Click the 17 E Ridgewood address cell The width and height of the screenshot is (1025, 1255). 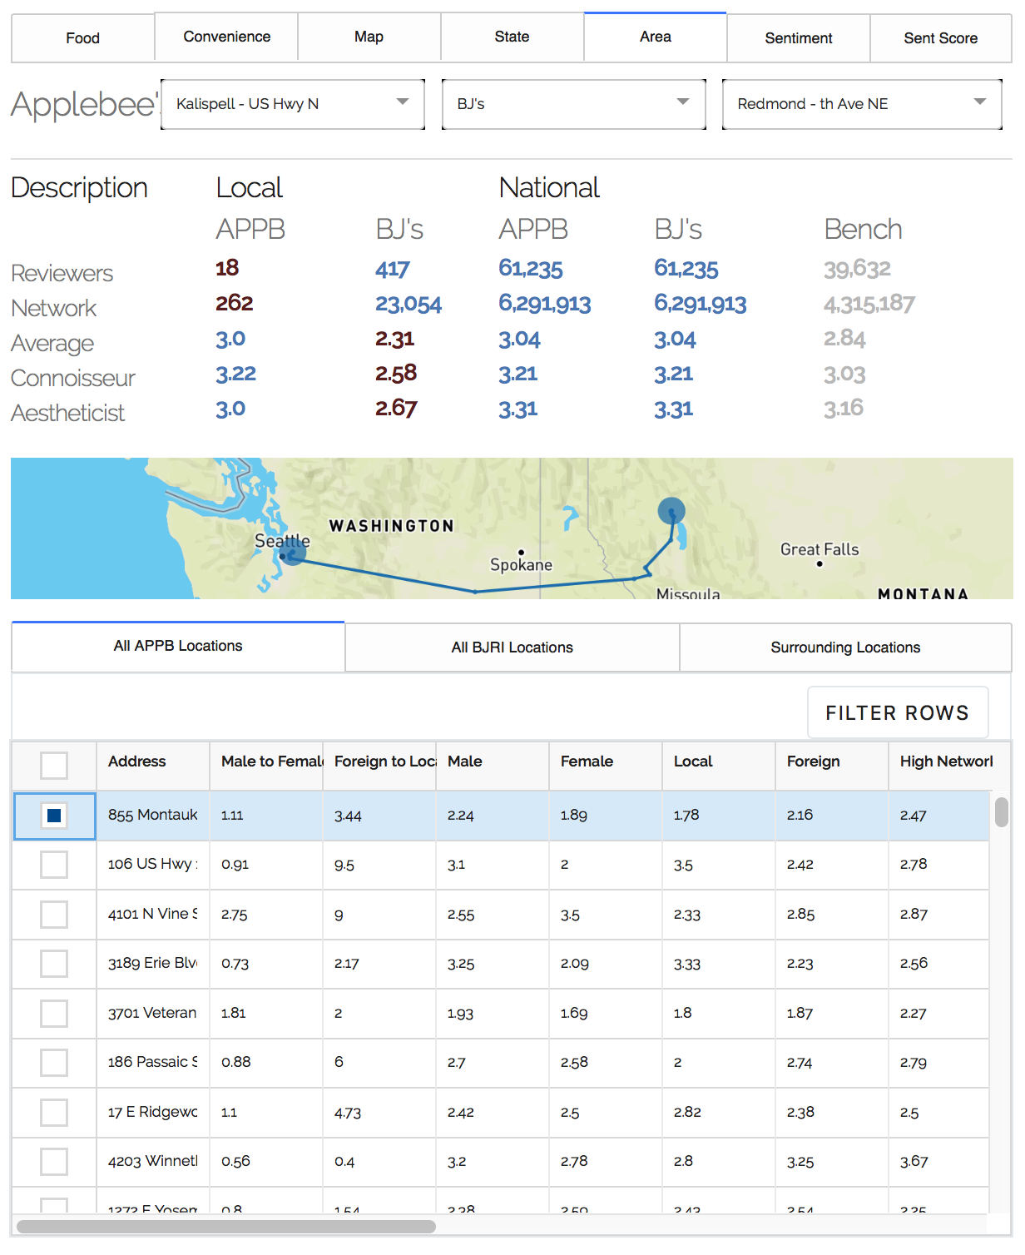[153, 1113]
